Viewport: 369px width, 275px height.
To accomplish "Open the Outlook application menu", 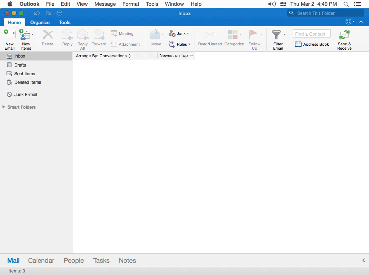I will [x=30, y=4].
